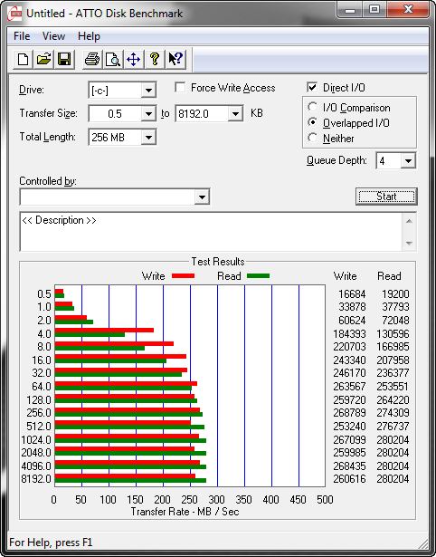Start the benchmark with Start button
This screenshot has width=436, height=557.
[386, 197]
